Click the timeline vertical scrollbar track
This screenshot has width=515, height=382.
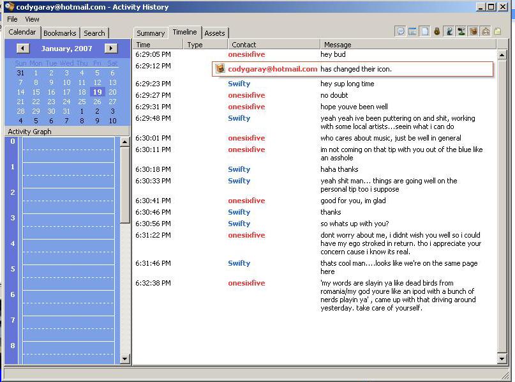click(502, 207)
